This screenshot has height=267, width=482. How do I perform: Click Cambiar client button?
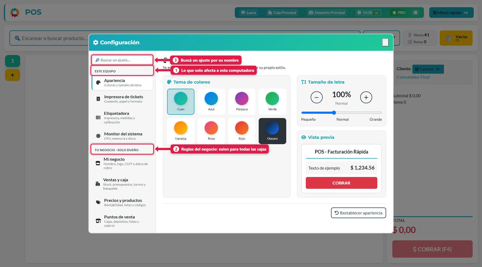click(428, 69)
